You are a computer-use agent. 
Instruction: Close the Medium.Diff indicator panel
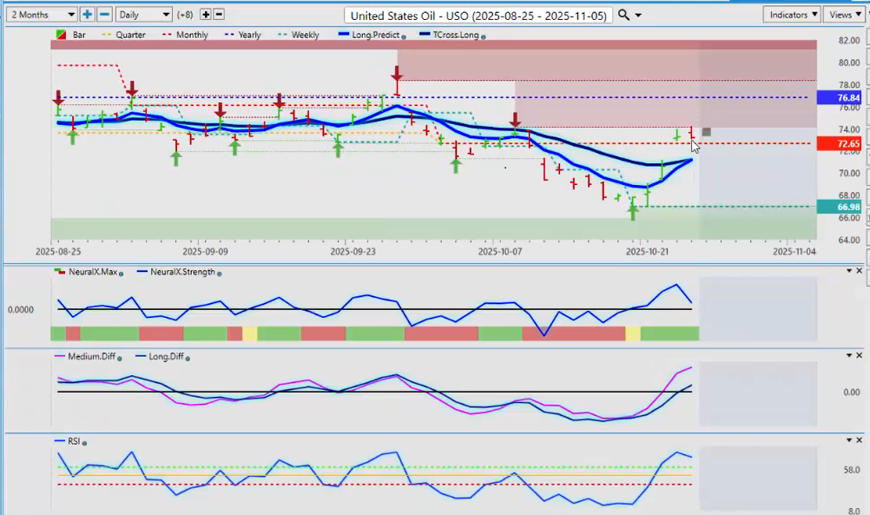860,356
